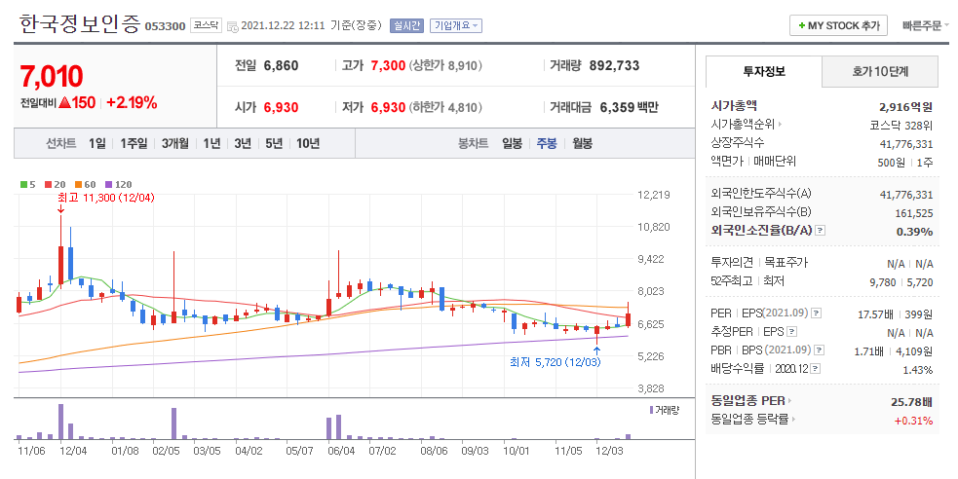Image resolution: width=958 pixels, height=479 pixels.
Task: Click the green 5 moving average legend
Action: (x=28, y=184)
